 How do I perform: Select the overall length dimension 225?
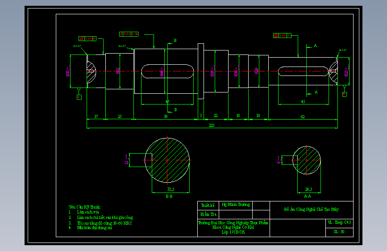pos(212,125)
